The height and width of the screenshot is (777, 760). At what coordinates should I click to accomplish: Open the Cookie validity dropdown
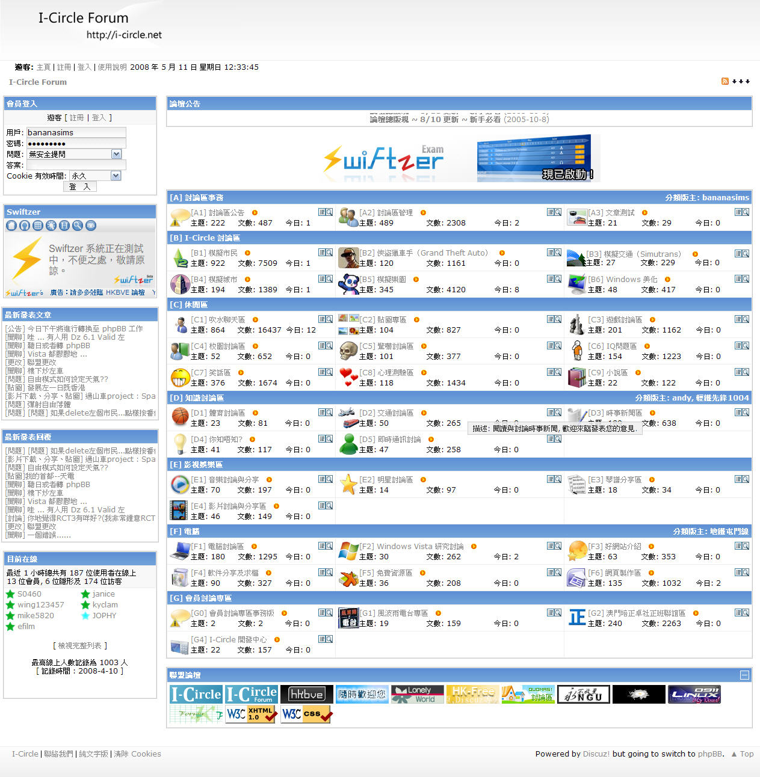point(116,176)
